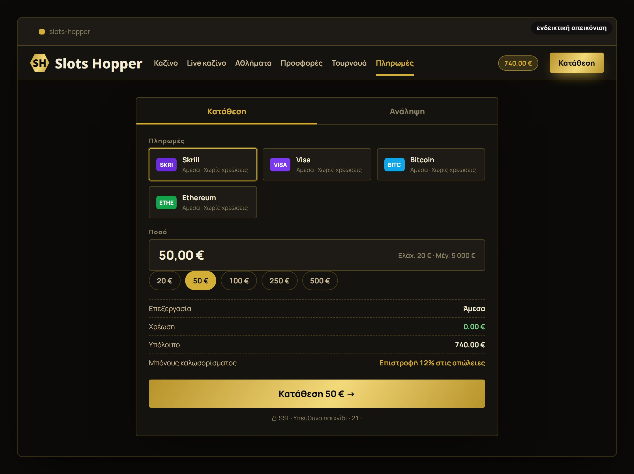The height and width of the screenshot is (474, 634).
Task: Click the Επιστροφή 12% στις απώλειες text
Action: (x=432, y=363)
